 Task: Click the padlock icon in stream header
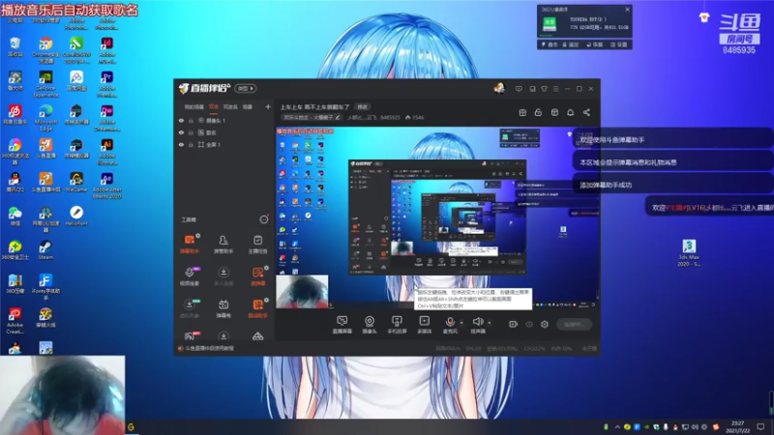click(538, 112)
